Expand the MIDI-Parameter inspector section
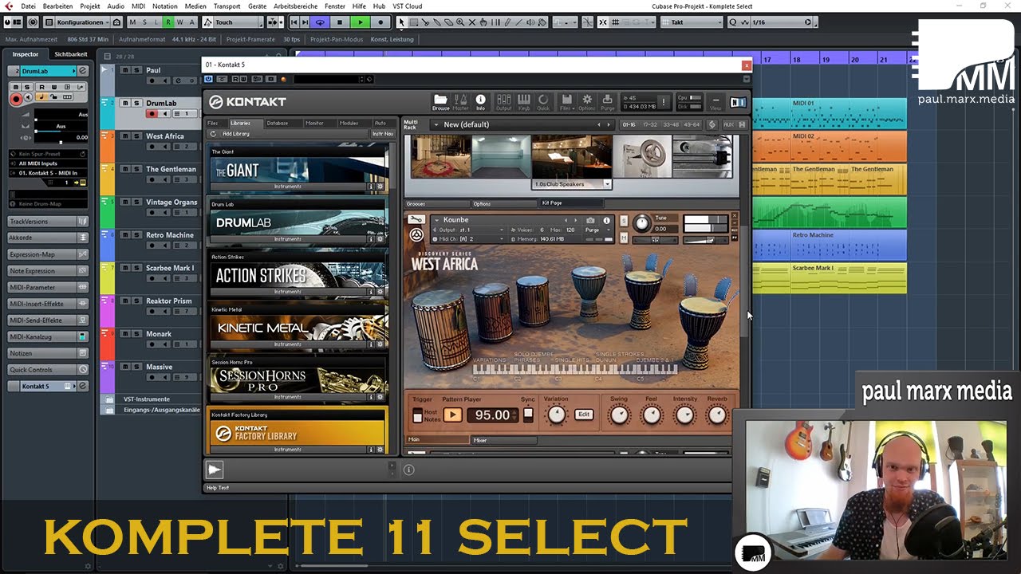Viewport: 1021px width, 574px height. [48, 287]
